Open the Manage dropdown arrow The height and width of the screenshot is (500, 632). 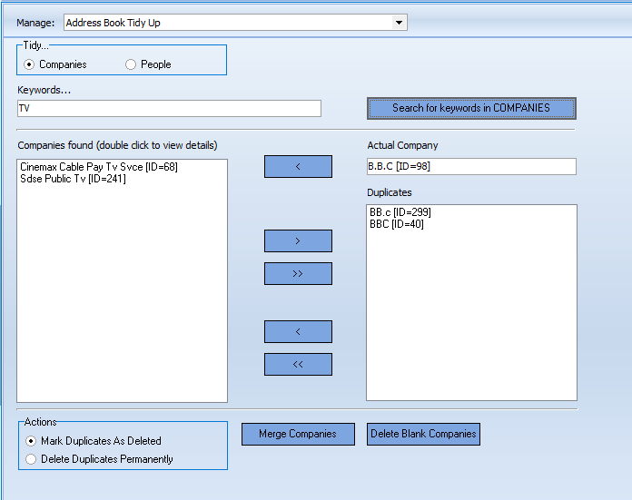point(399,23)
